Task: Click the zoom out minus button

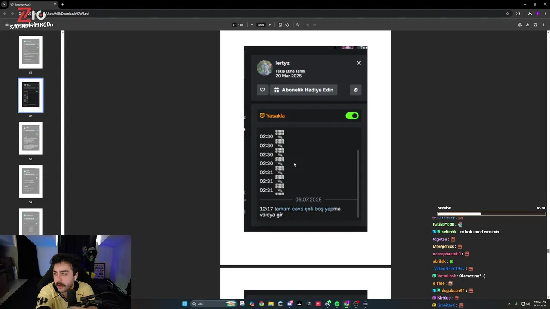Action: point(252,25)
